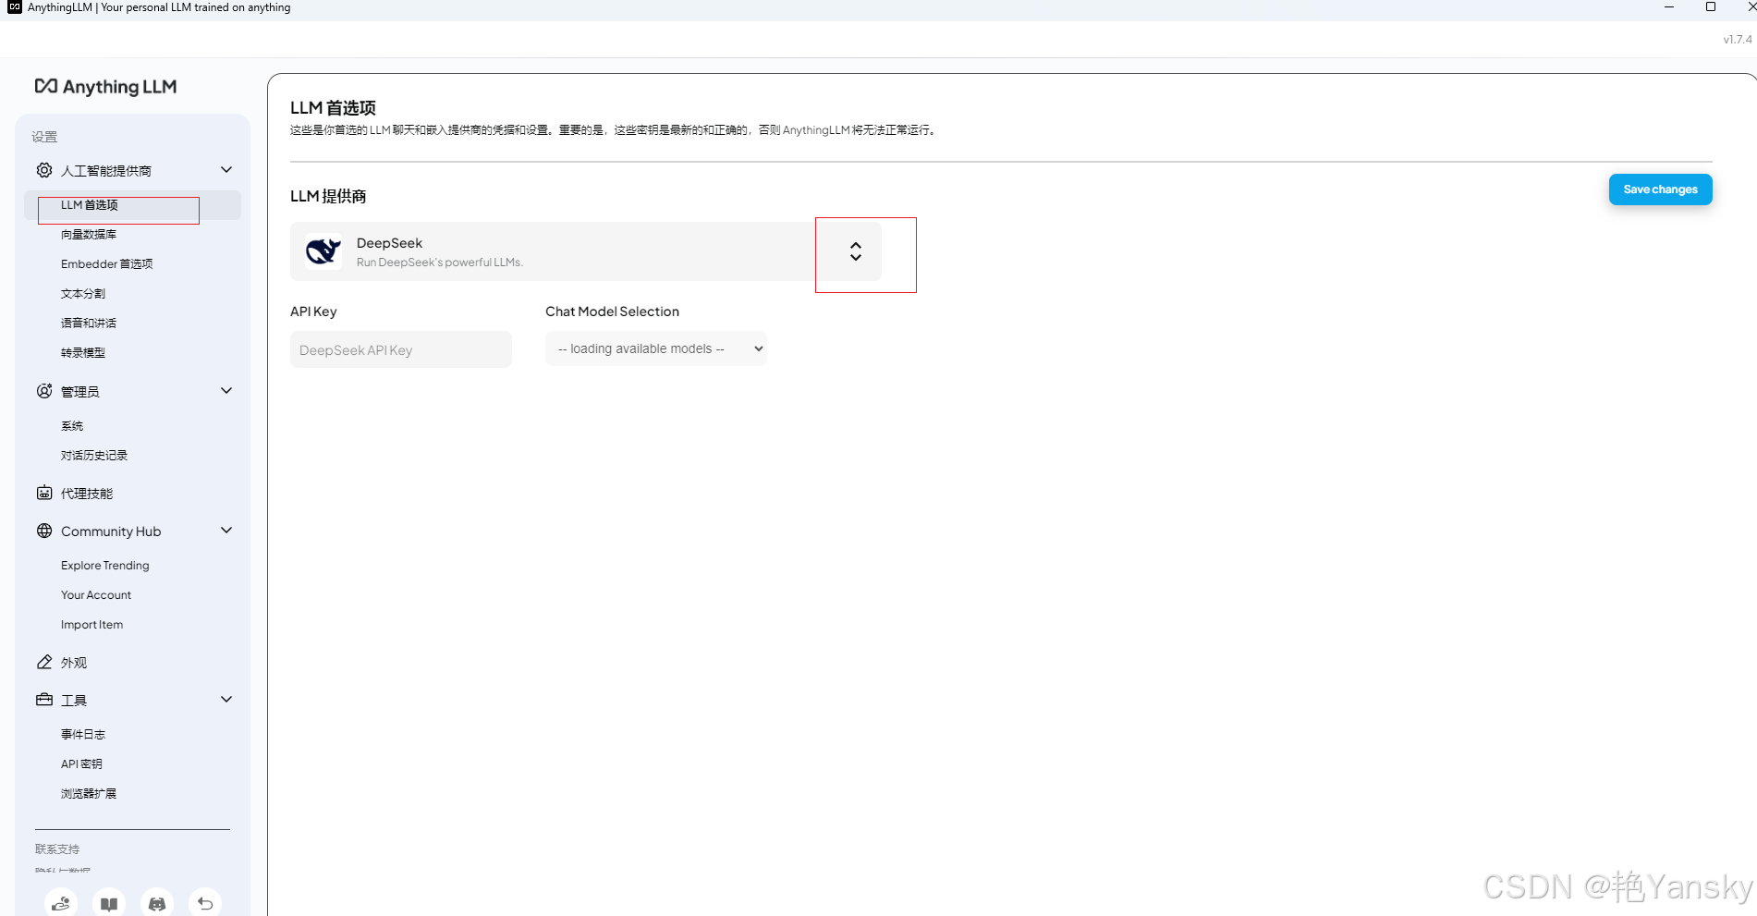Open the Embedder 首选项 page
1757x916 pixels.
[x=106, y=263]
